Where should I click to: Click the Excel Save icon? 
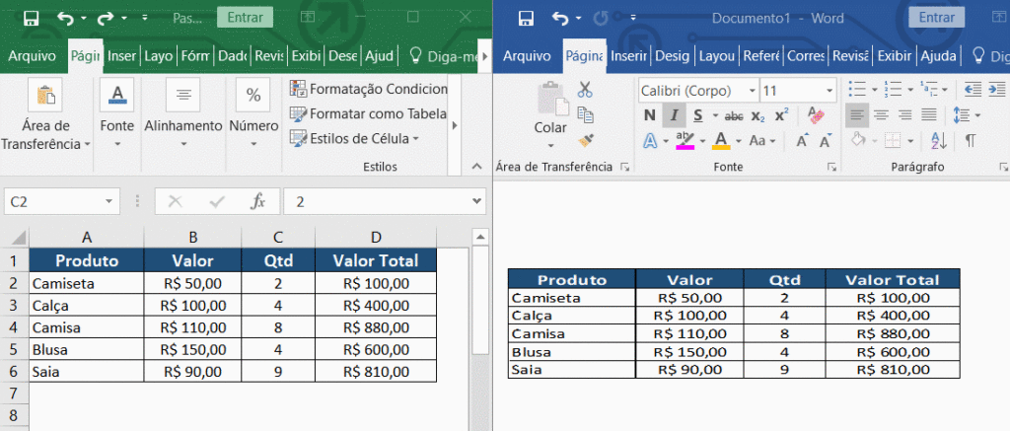[x=31, y=18]
